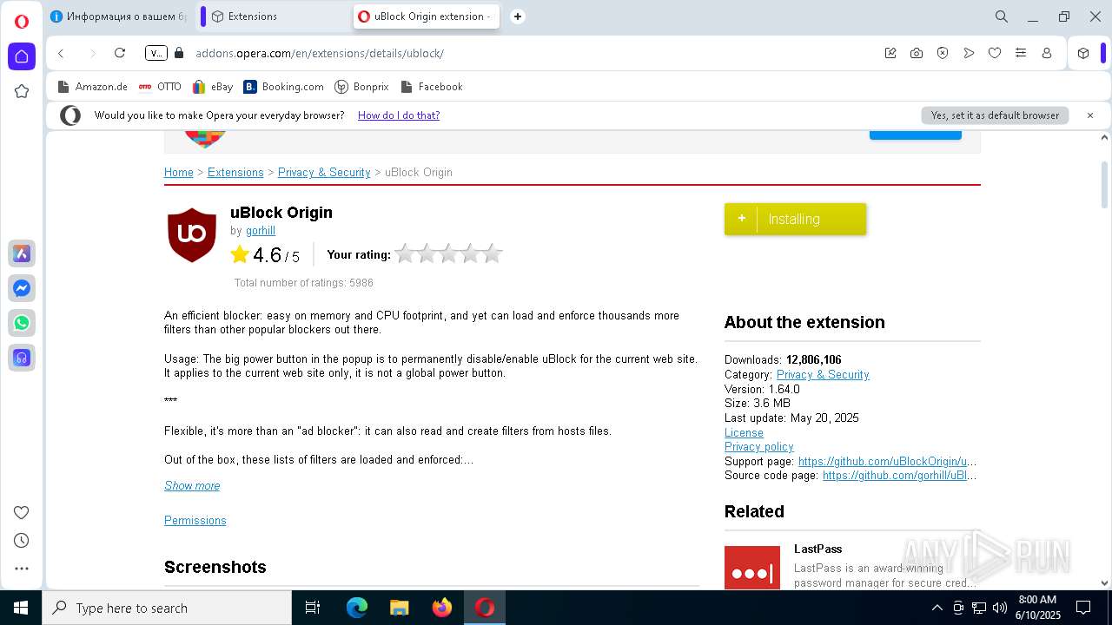Switch to the Информация о вашем tab
The width and height of the screenshot is (1112, 625).
click(x=119, y=16)
